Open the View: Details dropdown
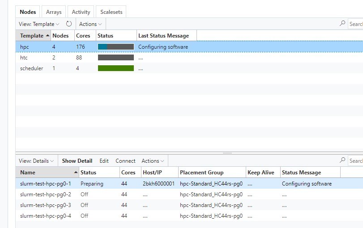This screenshot has width=363, height=228. [37, 161]
